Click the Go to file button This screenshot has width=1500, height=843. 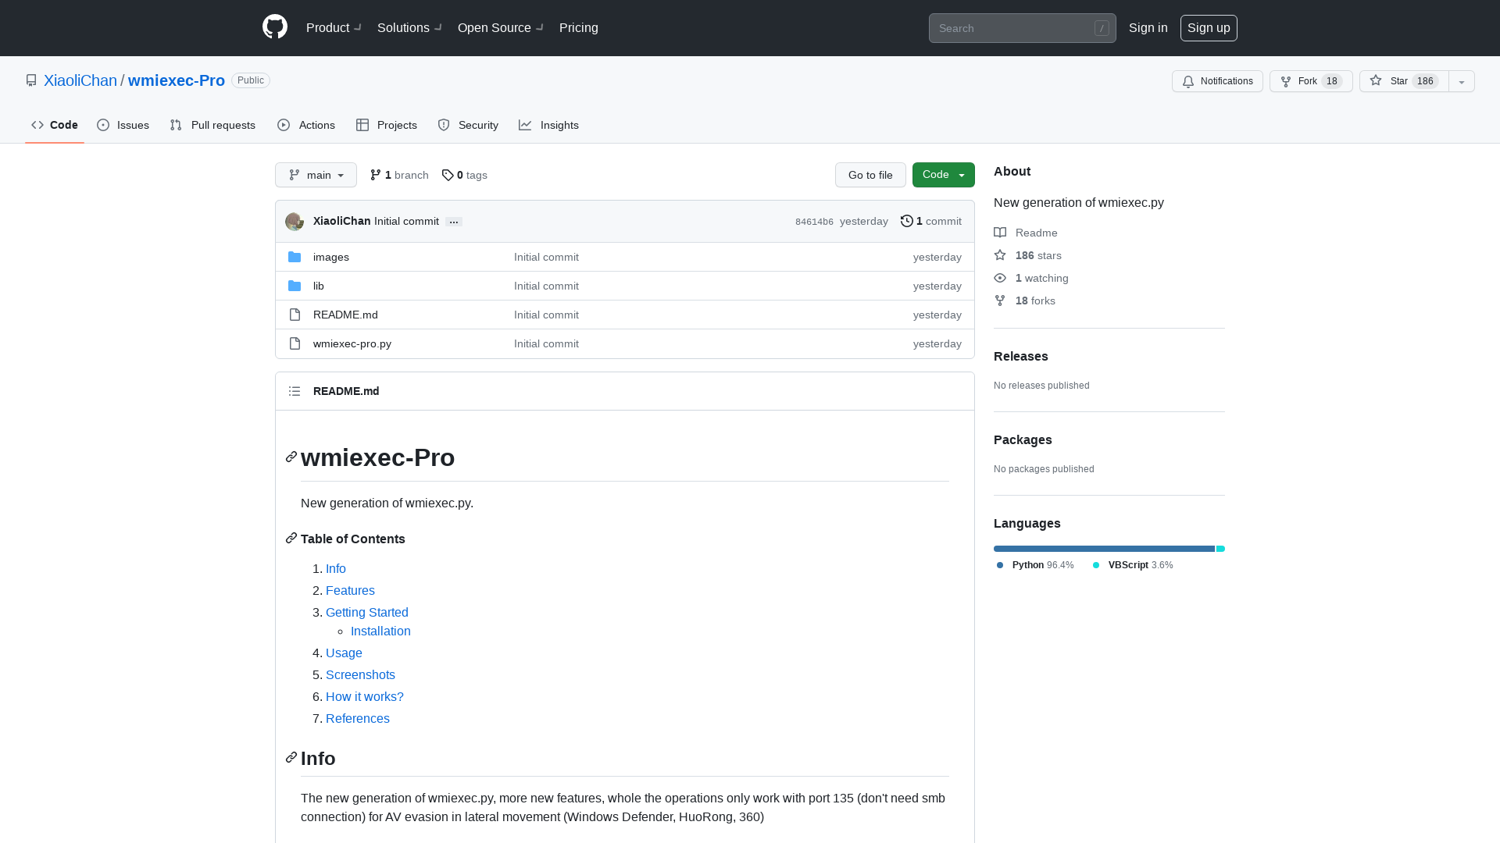[870, 175]
